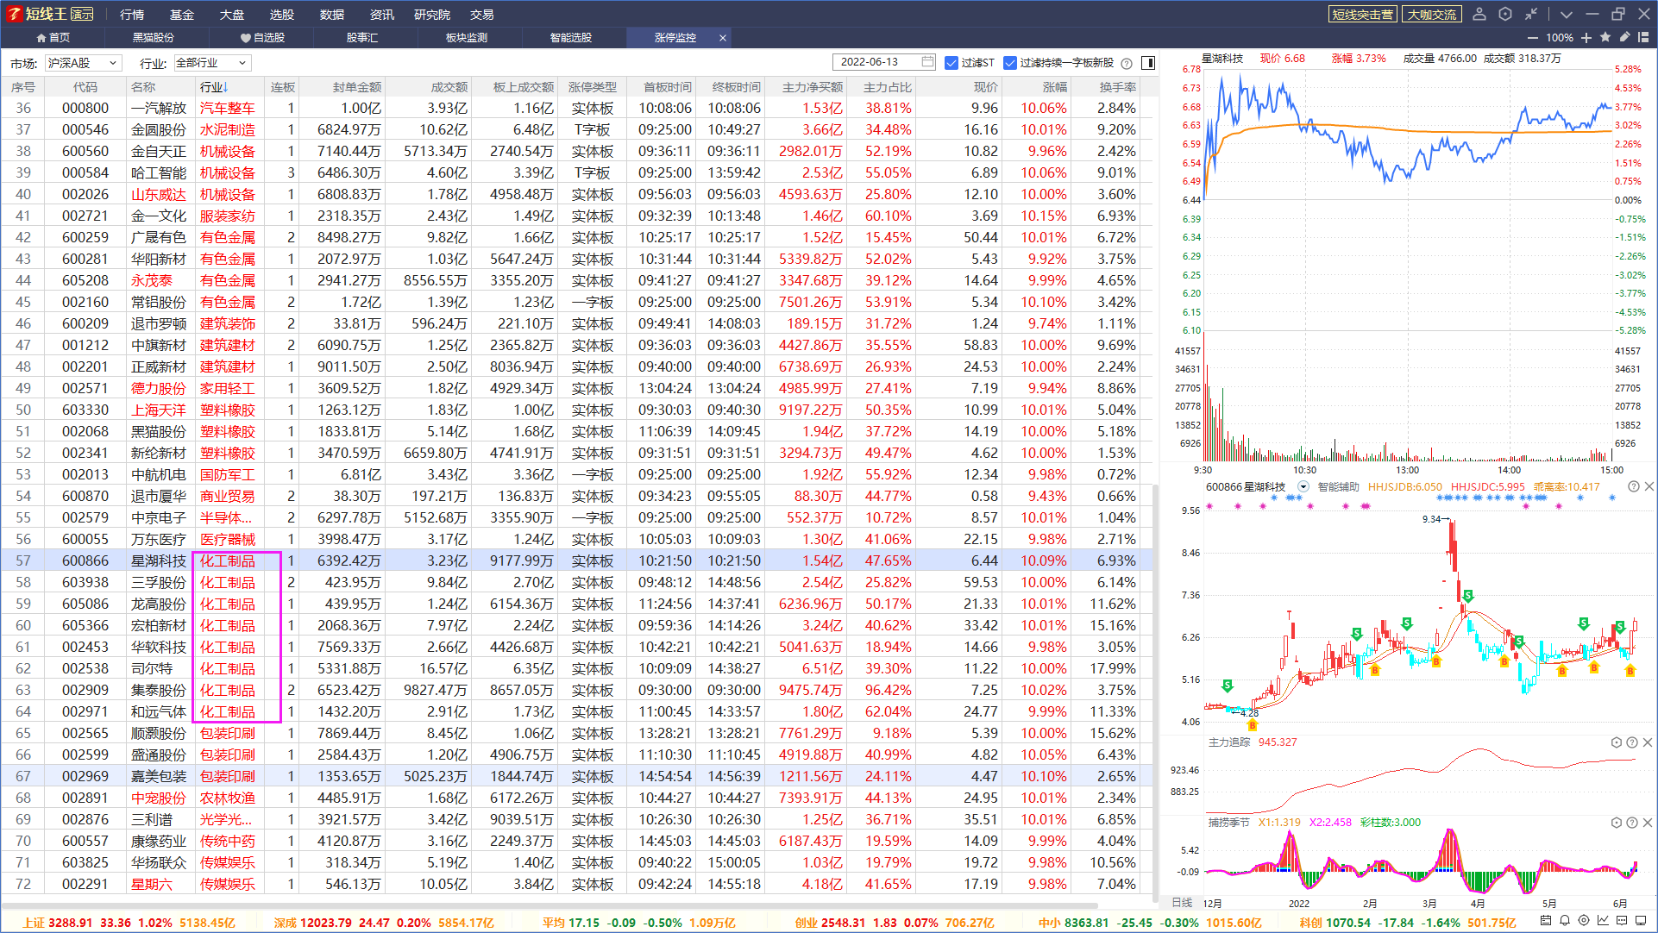This screenshot has width=1658, height=933.
Task: Open the user account icon
Action: (1479, 14)
